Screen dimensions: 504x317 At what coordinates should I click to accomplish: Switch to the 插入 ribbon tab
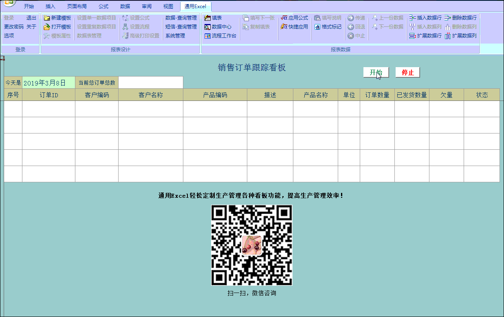click(x=51, y=7)
